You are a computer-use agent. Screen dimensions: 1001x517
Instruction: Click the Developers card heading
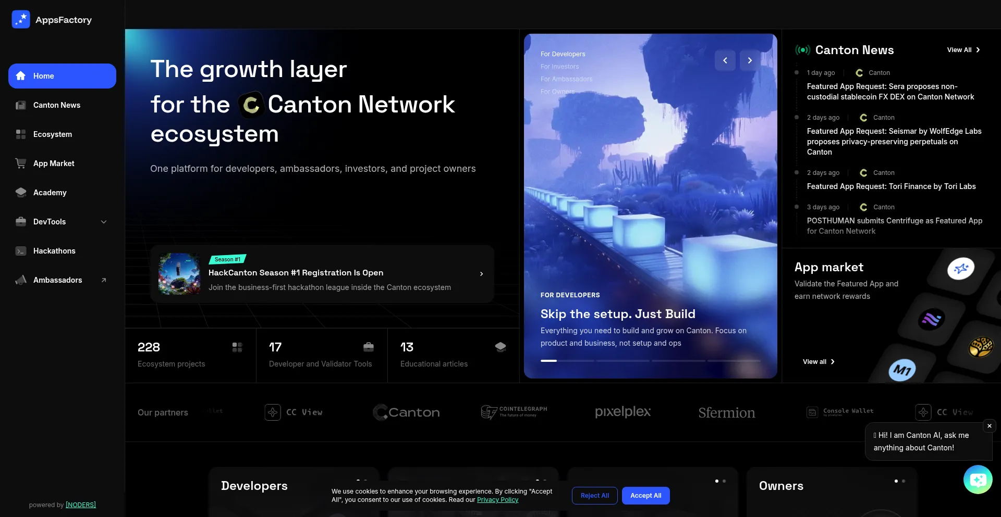[254, 486]
